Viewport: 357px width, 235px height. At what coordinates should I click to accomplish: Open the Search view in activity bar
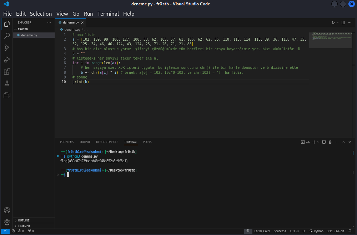click(x=7, y=36)
